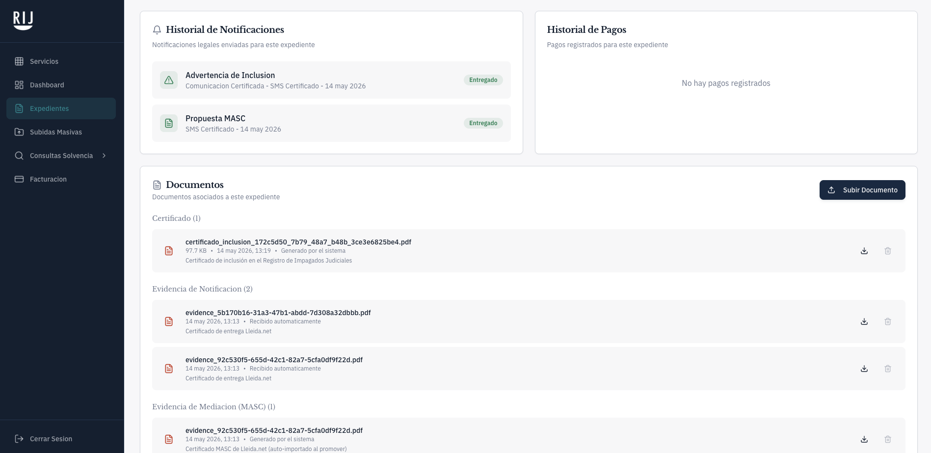Click the upload icon inside Subir Documento
Image resolution: width=931 pixels, height=453 pixels.
click(831, 190)
